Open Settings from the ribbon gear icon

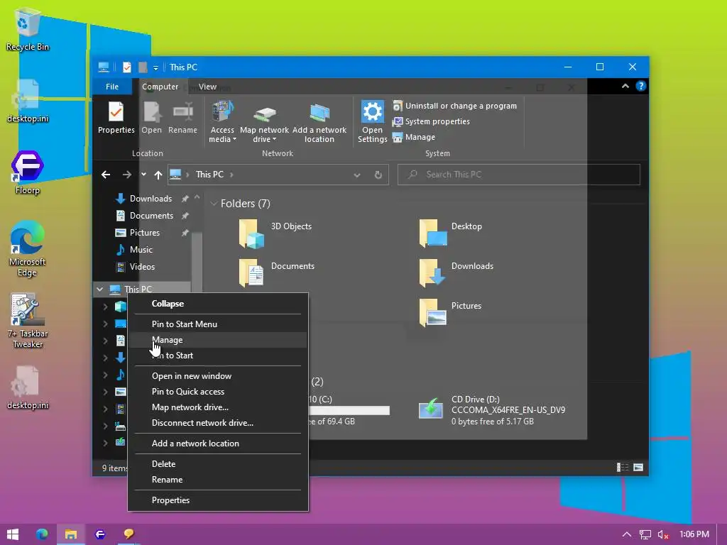pyautogui.click(x=372, y=121)
